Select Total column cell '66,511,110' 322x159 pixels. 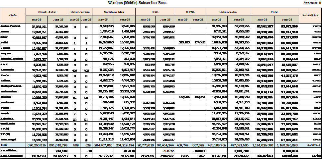click(287, 48)
